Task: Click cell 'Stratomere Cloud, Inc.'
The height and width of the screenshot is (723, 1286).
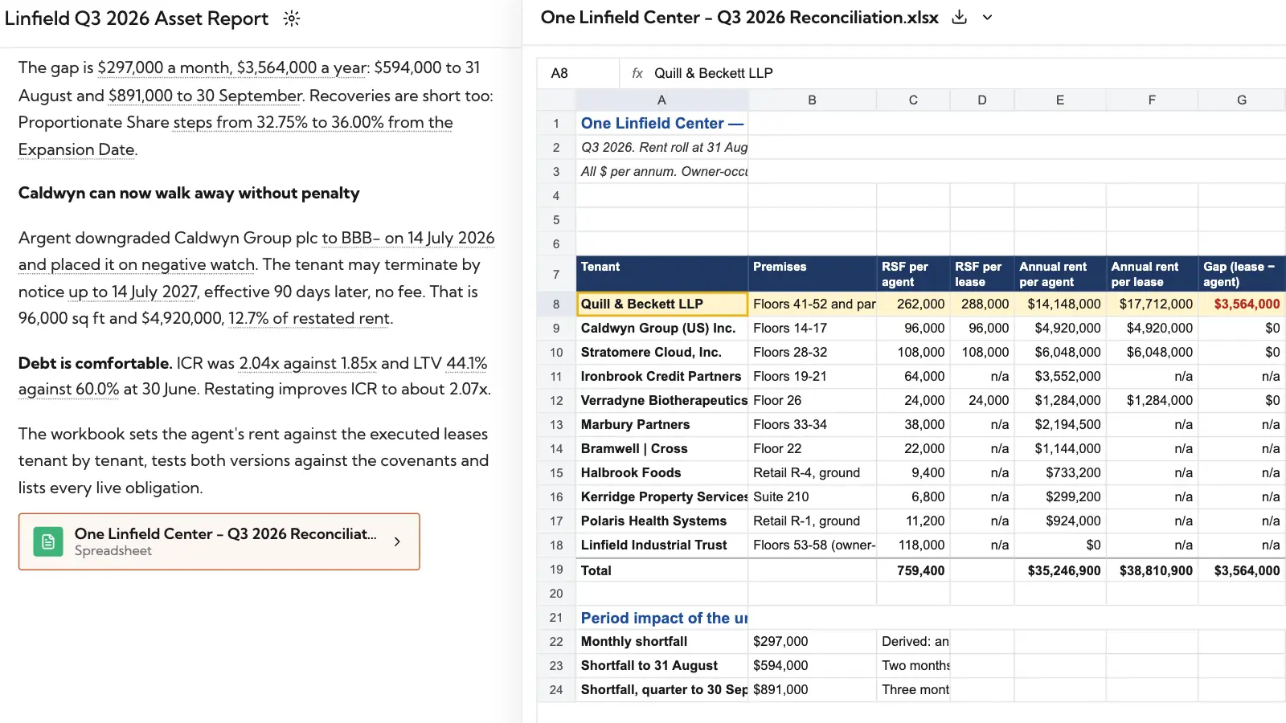Action: tap(662, 352)
